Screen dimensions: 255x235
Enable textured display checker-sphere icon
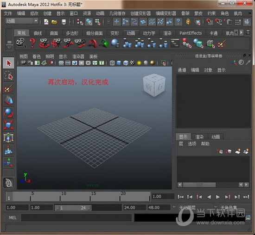click(x=133, y=63)
